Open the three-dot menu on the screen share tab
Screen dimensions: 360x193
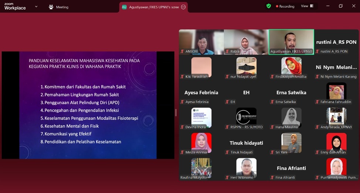coord(183,7)
